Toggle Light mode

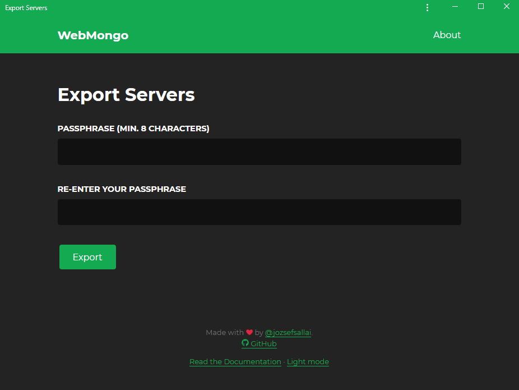click(x=307, y=361)
